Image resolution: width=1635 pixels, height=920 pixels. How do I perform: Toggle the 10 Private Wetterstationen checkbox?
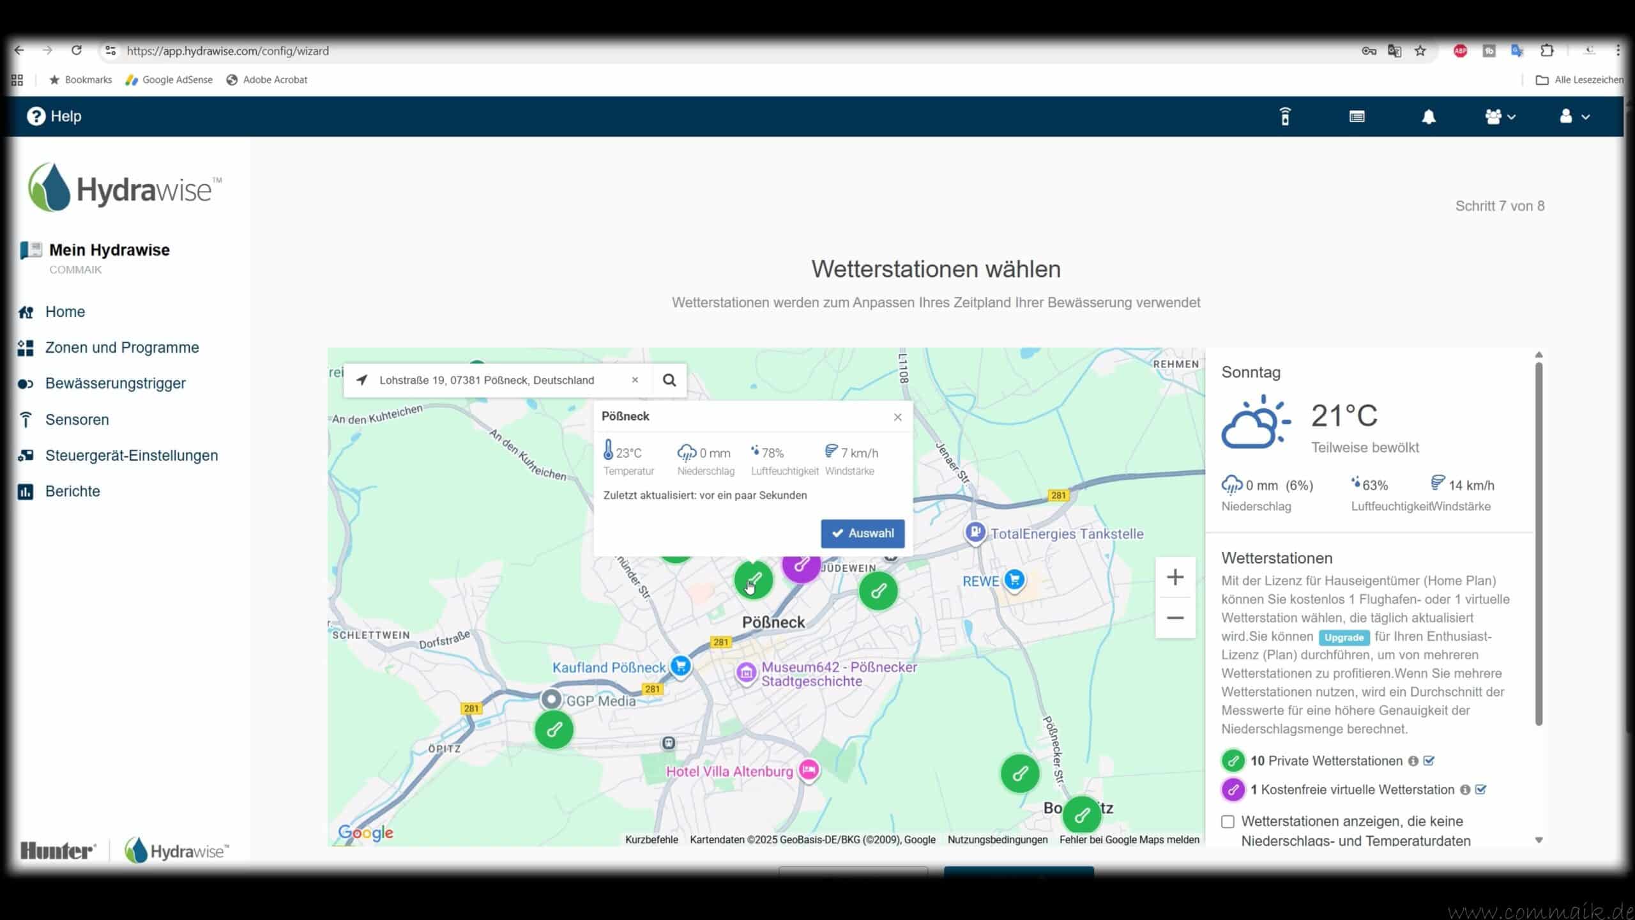point(1429,761)
